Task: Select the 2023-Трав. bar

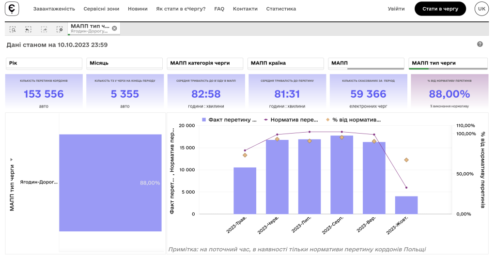Action: [245, 191]
